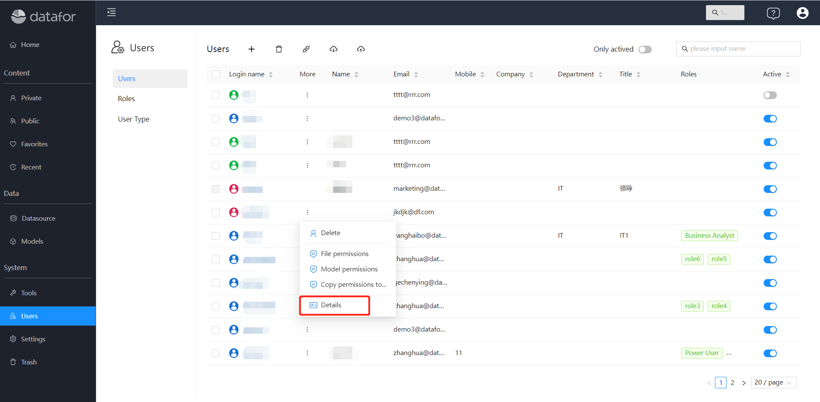Click the cloud download icon
Screen dimensions: 820x402
point(334,49)
